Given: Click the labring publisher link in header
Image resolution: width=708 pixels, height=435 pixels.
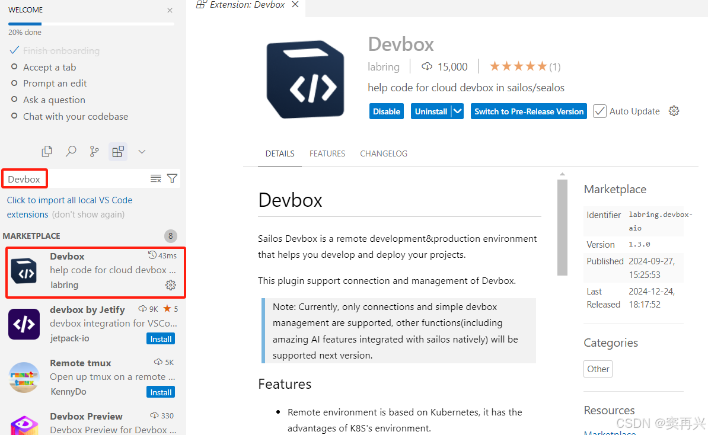Looking at the screenshot, I should tap(383, 67).
